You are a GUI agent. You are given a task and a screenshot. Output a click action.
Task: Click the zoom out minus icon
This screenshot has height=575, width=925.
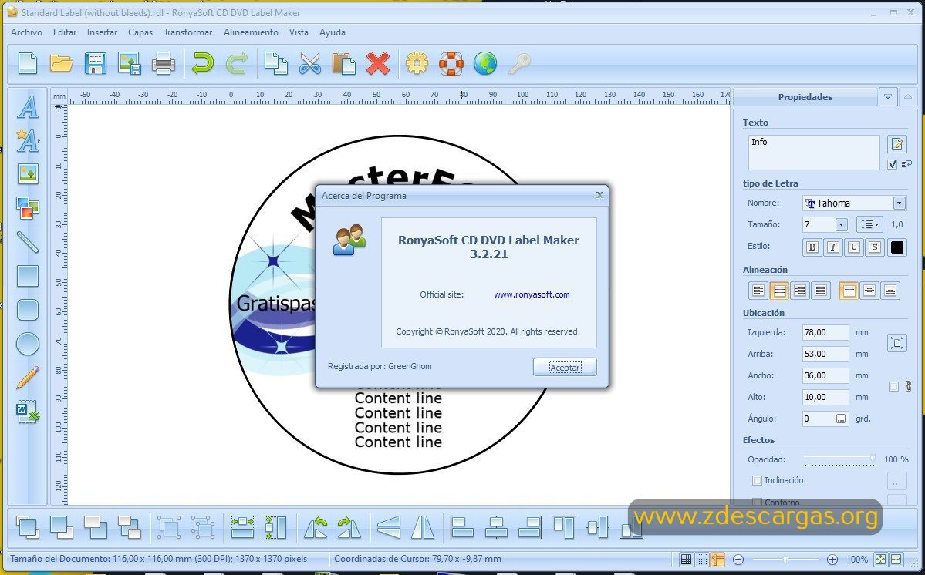click(x=738, y=560)
